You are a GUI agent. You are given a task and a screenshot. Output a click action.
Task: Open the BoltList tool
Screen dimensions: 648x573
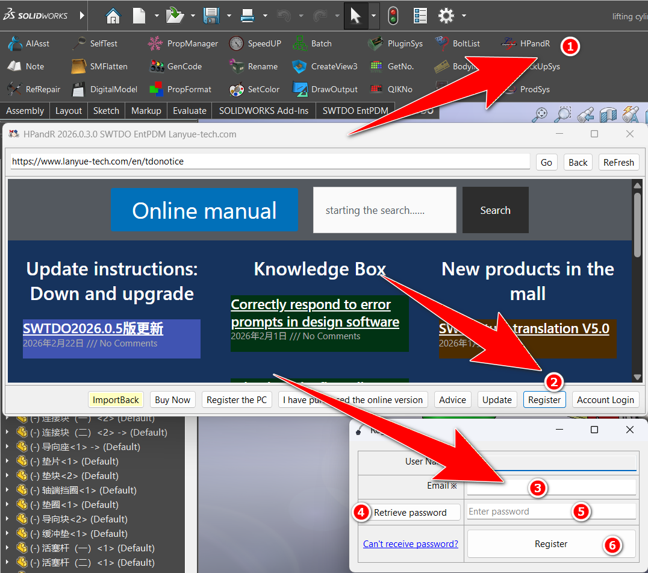pyautogui.click(x=458, y=43)
